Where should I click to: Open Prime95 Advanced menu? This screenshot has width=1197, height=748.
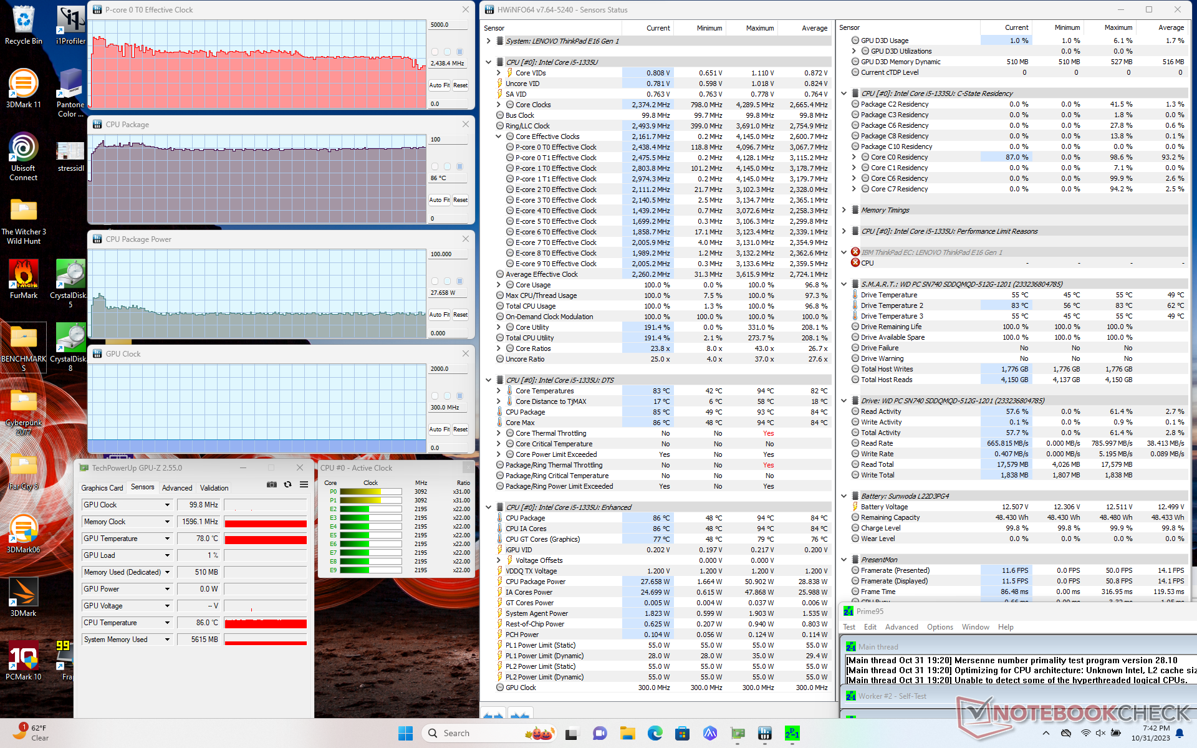click(901, 627)
